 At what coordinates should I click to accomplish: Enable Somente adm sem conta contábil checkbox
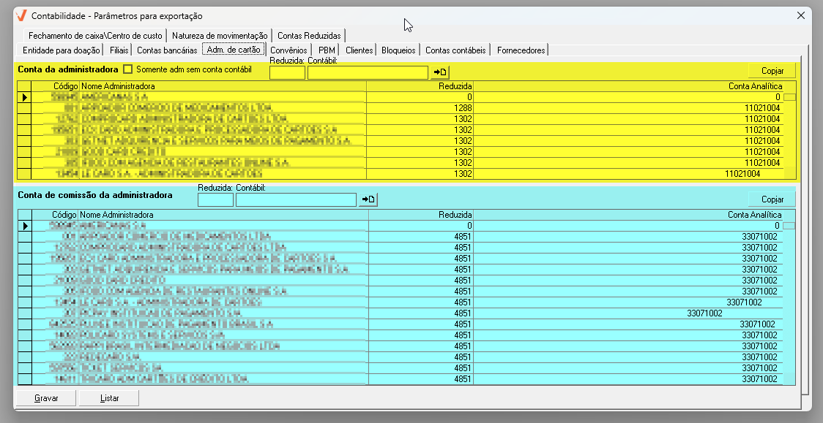click(x=127, y=69)
